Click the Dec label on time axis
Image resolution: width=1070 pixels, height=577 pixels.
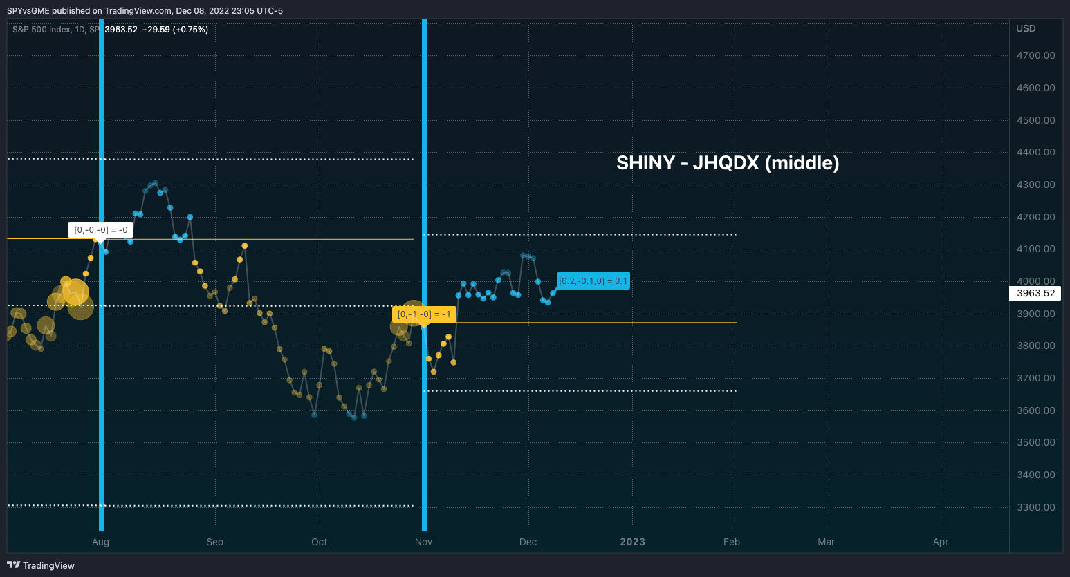click(528, 542)
